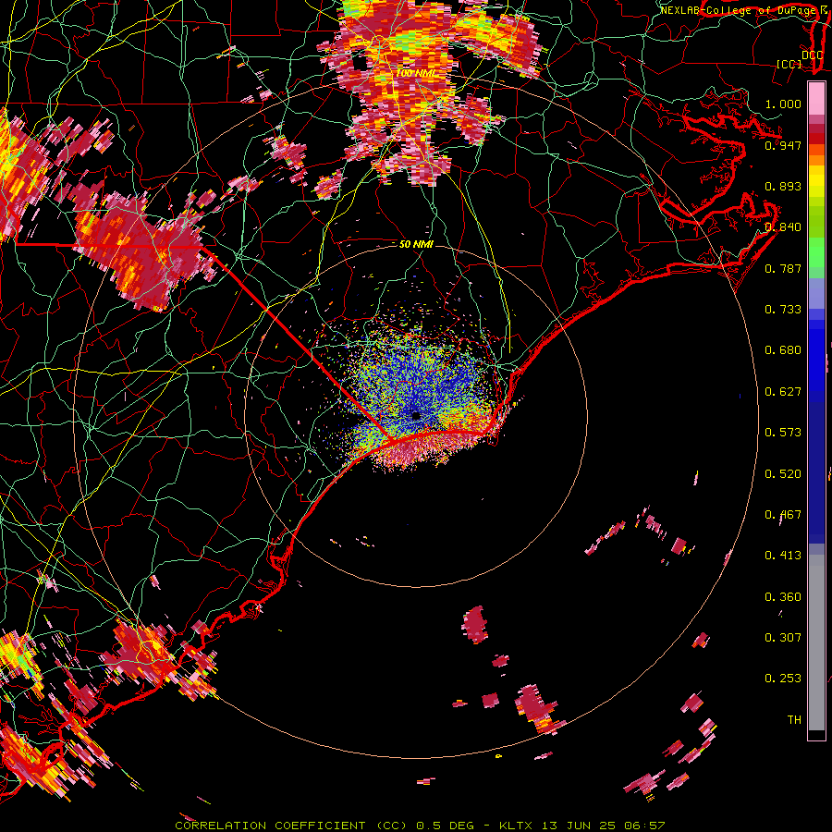Click the 13 JUN 25 06:57 timestamp
The width and height of the screenshot is (832, 832).
pyautogui.click(x=604, y=826)
